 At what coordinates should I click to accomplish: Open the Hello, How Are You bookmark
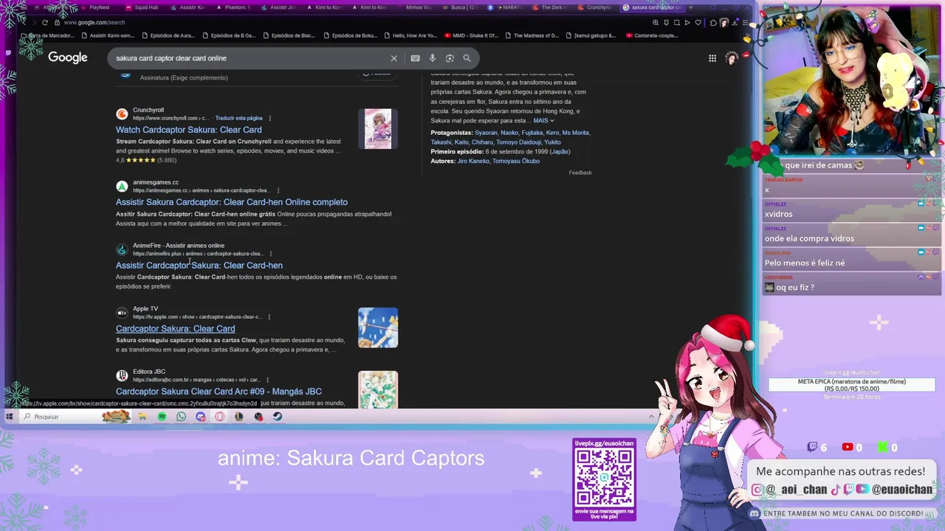(410, 35)
